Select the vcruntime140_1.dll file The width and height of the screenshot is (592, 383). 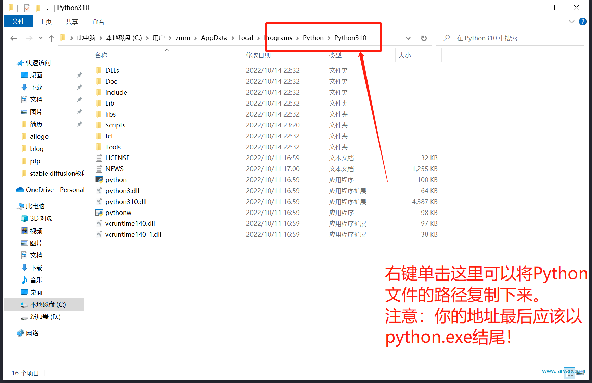pyautogui.click(x=133, y=234)
